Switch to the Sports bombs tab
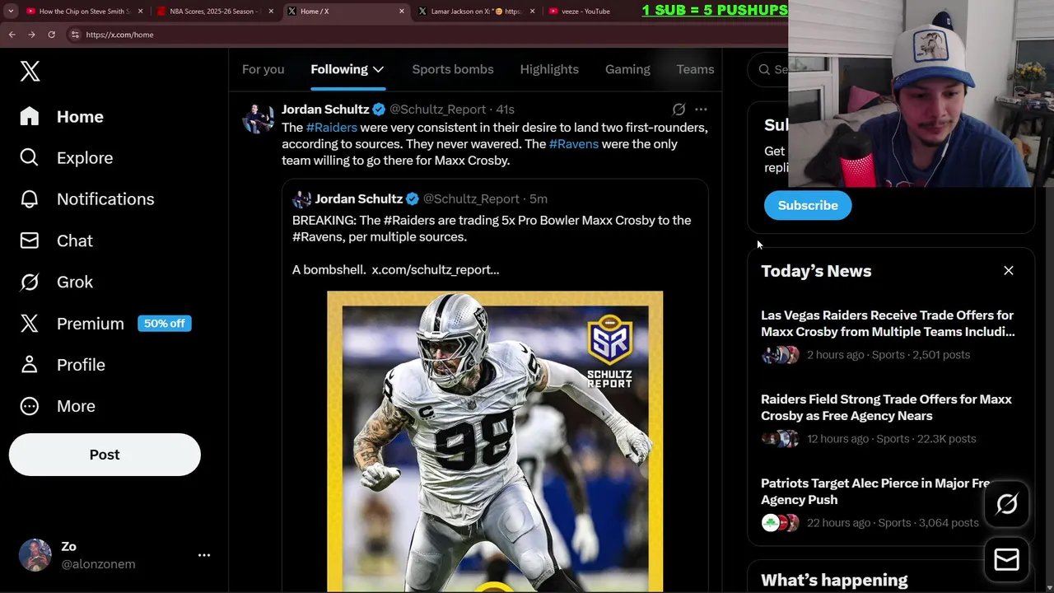Image resolution: width=1054 pixels, height=593 pixels. point(453,69)
